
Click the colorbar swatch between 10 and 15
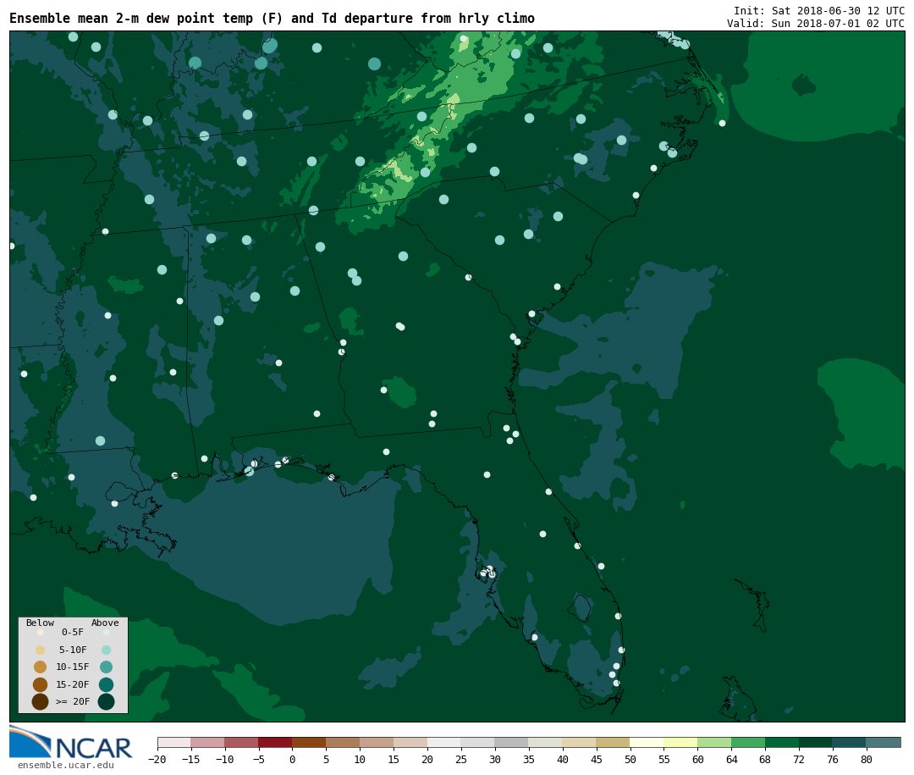377,743
